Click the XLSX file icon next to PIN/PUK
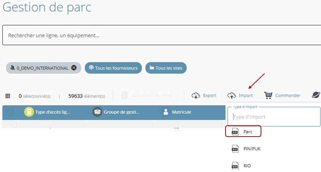The image size is (321, 172). 235,149
